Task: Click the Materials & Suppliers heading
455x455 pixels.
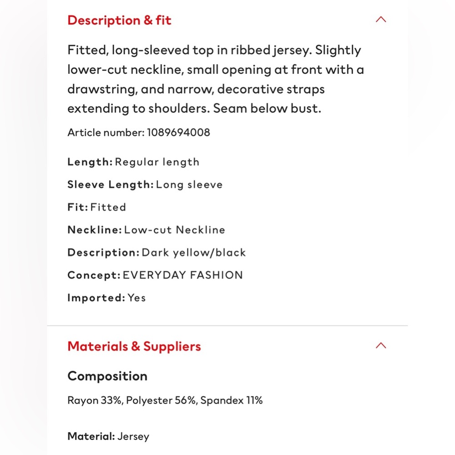Action: [134, 346]
